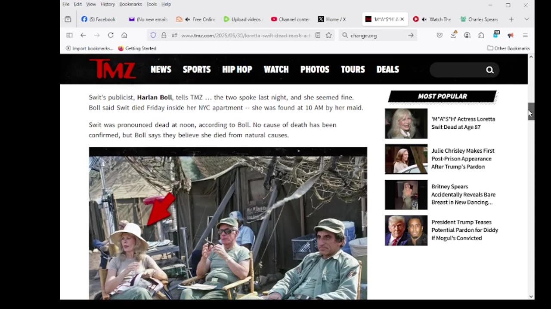Switch to the No new emails tab
Screen dimensions: 551x309
149,19
